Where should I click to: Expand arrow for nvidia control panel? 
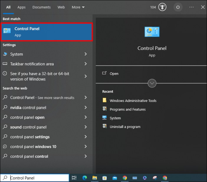click(x=86, y=108)
